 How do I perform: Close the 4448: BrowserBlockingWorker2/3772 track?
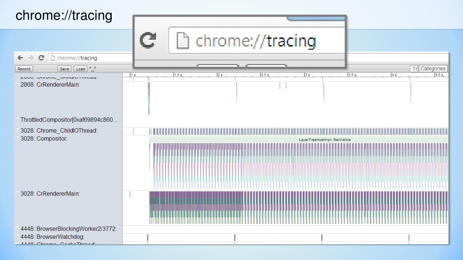click(x=17, y=229)
